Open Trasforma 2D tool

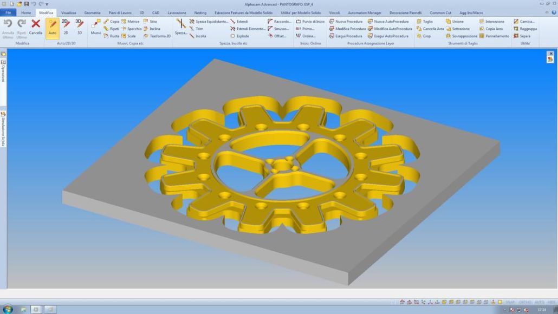click(x=157, y=36)
